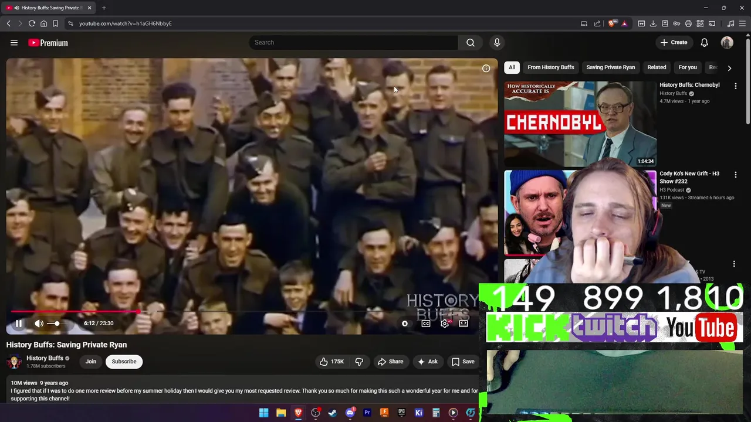Mute the video with speaker icon
Screen dimensions: 751x422
point(39,324)
